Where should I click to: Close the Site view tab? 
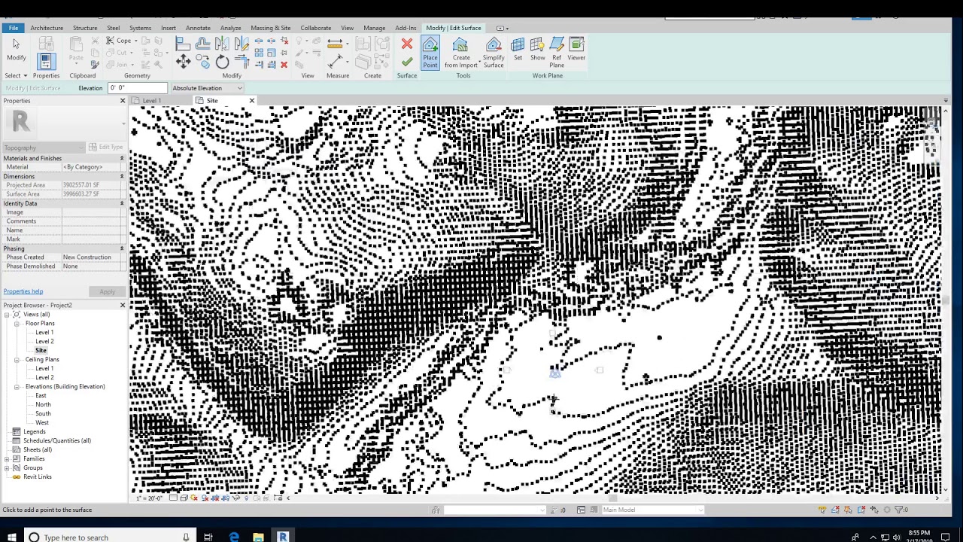251,101
